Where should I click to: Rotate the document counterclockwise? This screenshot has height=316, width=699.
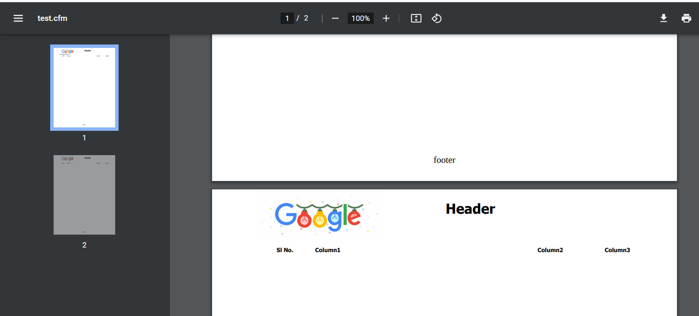click(x=436, y=18)
